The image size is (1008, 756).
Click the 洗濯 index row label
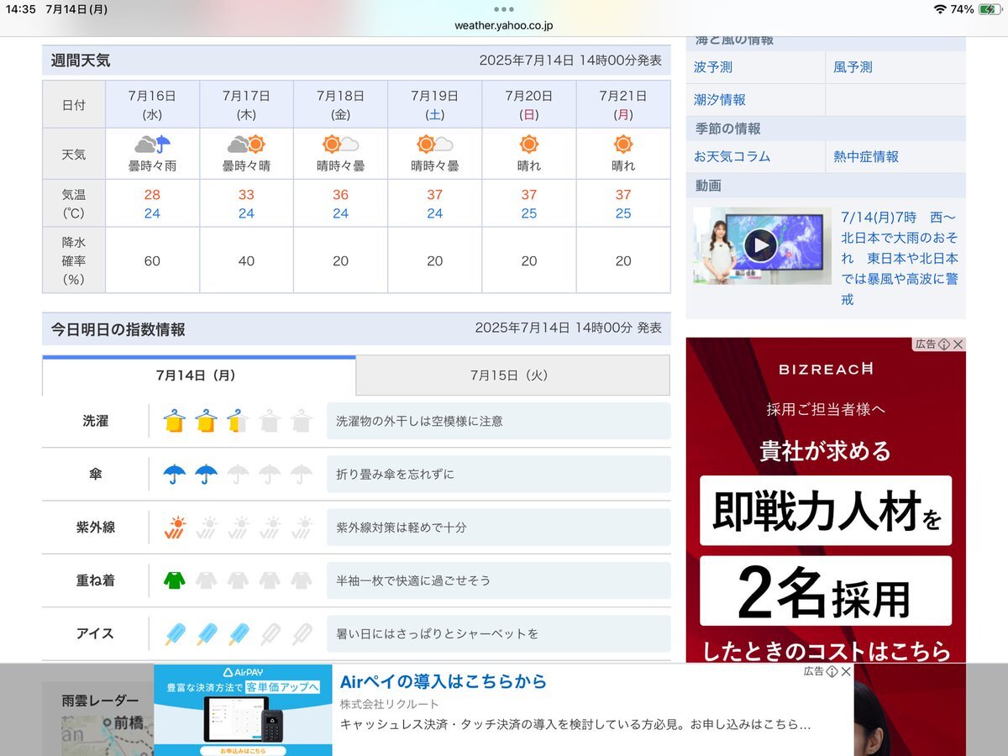[95, 421]
